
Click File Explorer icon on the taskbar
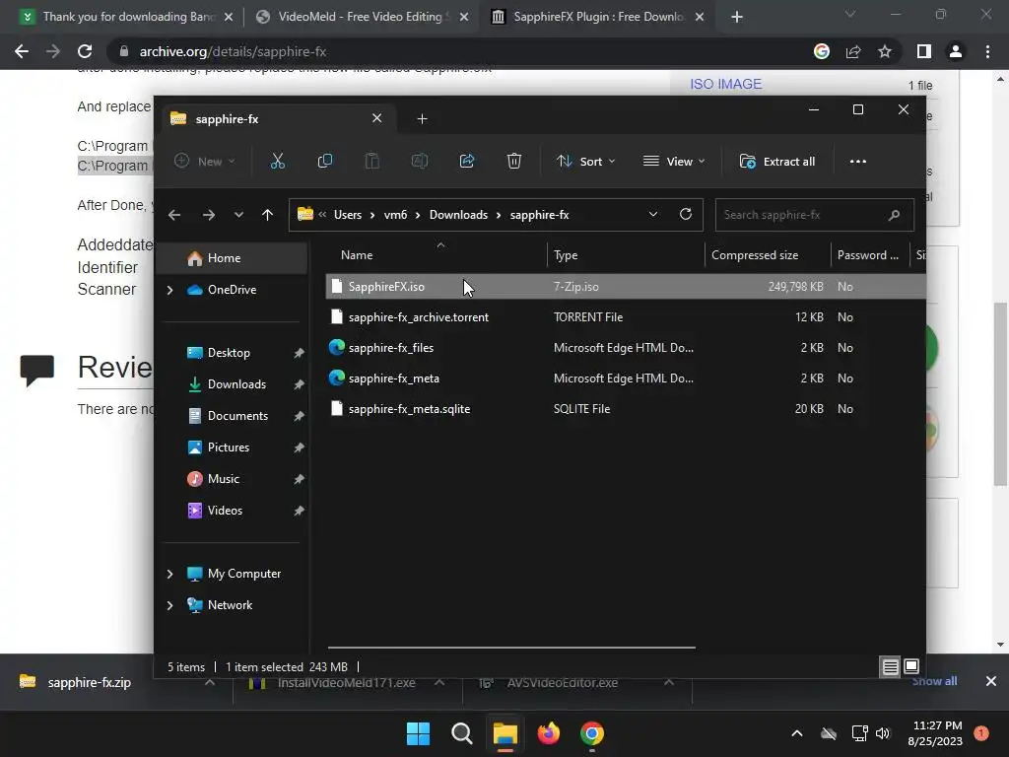point(505,733)
